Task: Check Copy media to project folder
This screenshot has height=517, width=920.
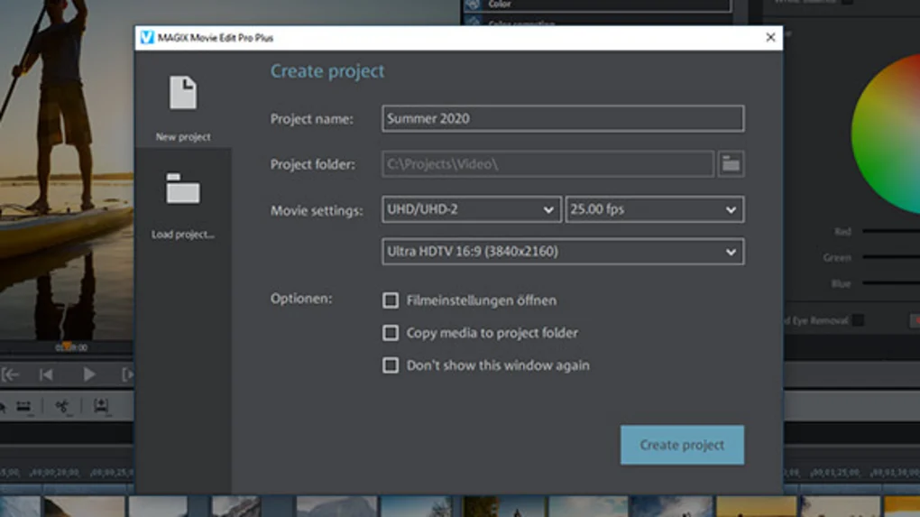Action: pyautogui.click(x=391, y=333)
